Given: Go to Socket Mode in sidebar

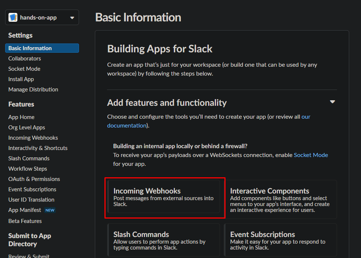Looking at the screenshot, I should pyautogui.click(x=24, y=69).
